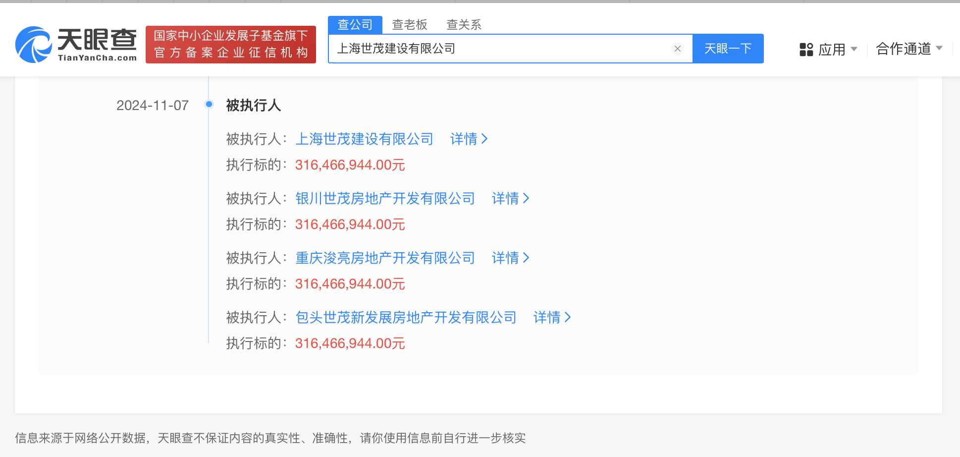The width and height of the screenshot is (960, 457).
Task: Switch to the 查关系 tab
Action: 464,25
